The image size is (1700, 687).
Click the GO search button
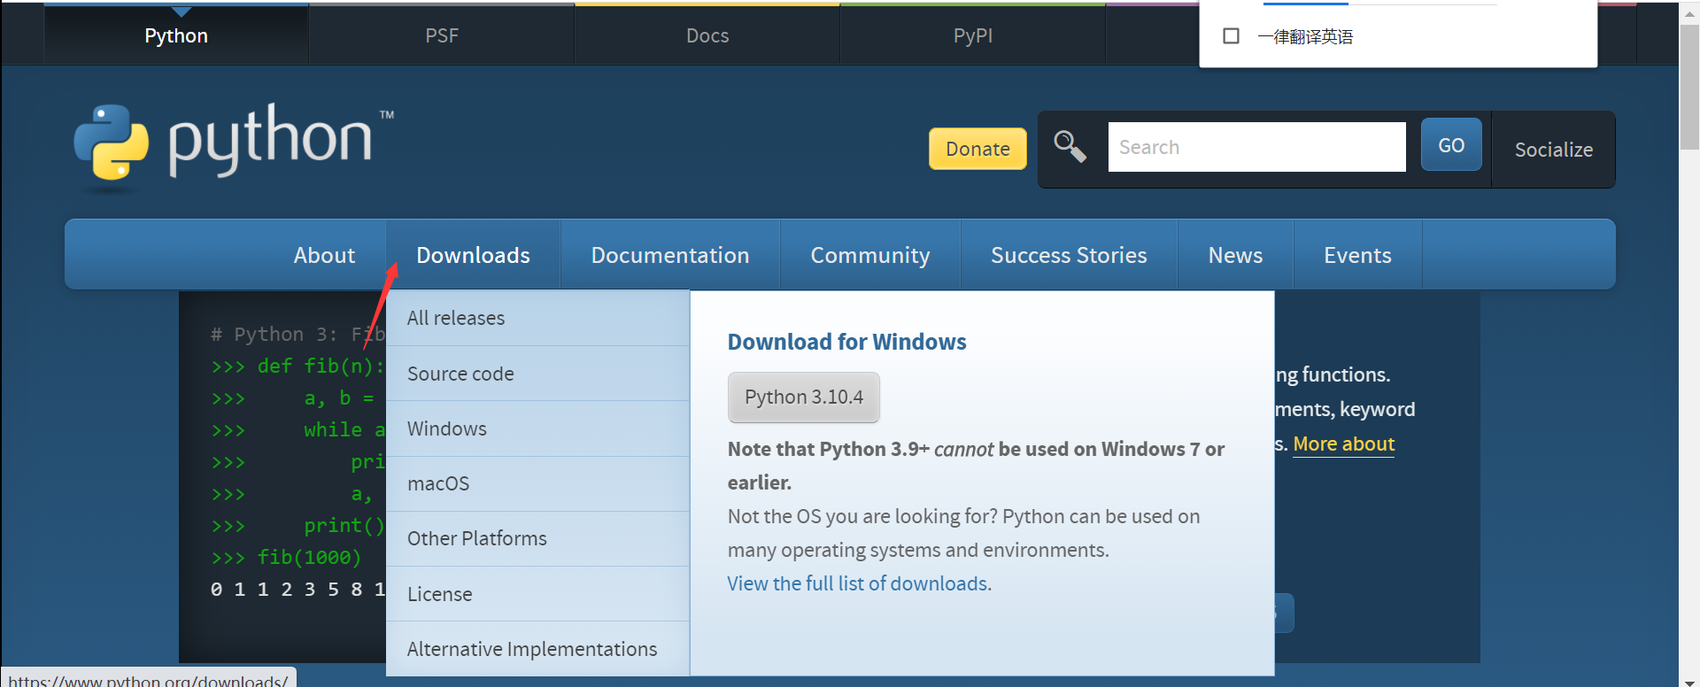1451,145
